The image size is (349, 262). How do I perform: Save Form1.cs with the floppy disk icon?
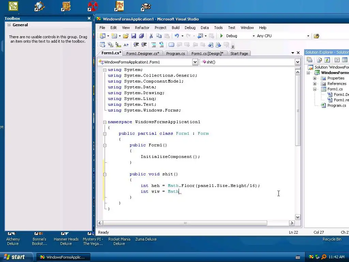coord(134,36)
